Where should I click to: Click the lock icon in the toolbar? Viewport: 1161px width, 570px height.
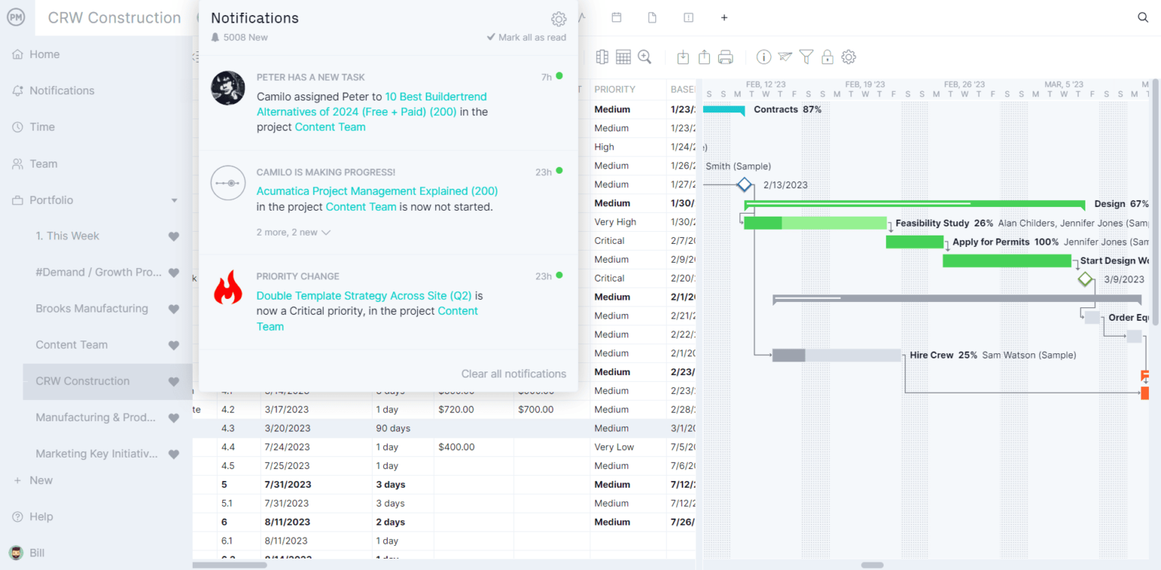coord(827,57)
